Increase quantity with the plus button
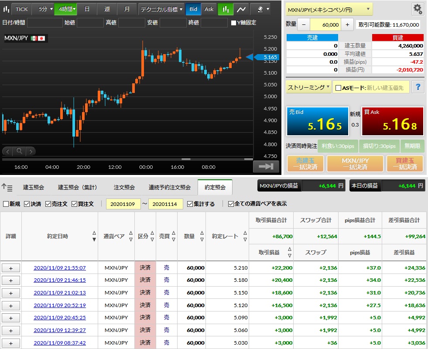The image size is (428, 349). point(347,24)
